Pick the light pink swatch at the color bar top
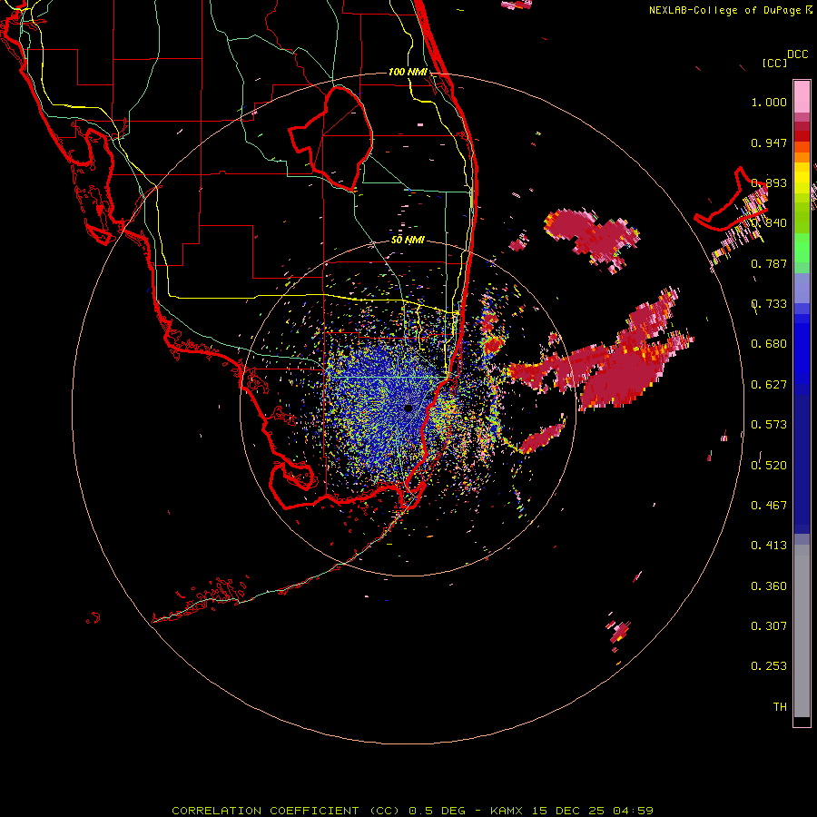The width and height of the screenshot is (817, 817). tap(802, 97)
